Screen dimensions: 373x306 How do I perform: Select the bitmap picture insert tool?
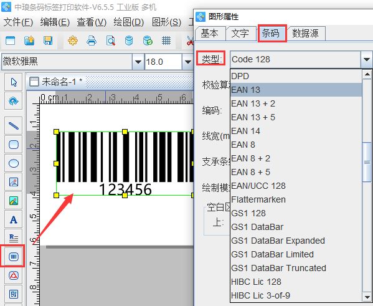click(x=14, y=201)
